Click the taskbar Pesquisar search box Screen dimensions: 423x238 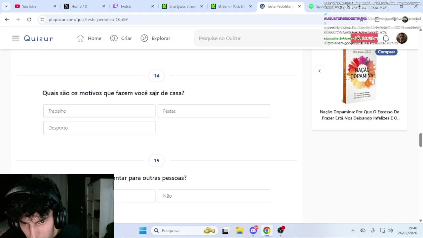click(185, 230)
